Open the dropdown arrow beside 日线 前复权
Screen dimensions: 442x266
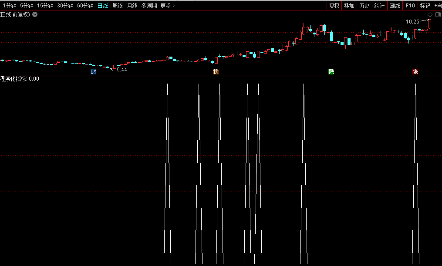tap(35, 14)
